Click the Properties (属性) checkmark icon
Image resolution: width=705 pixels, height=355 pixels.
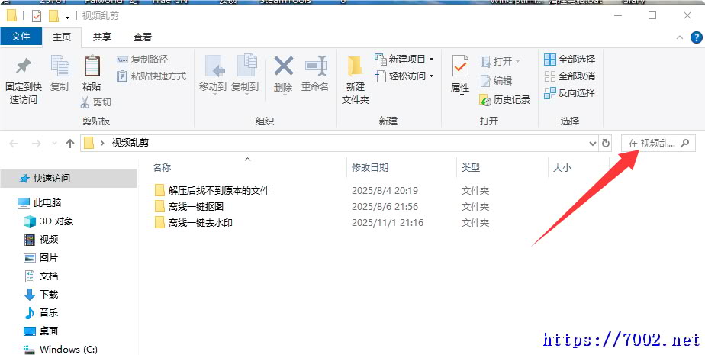click(460, 66)
